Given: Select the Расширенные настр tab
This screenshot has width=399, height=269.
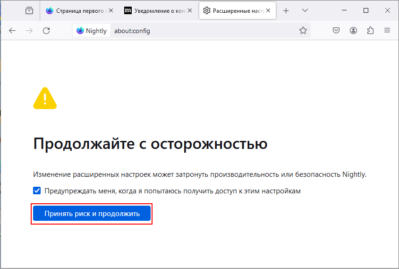Looking at the screenshot, I should click(238, 11).
